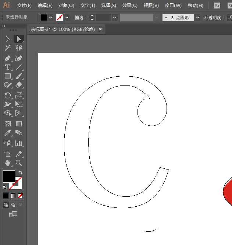The height and width of the screenshot is (245, 232).
Task: Pick the Rectangle tool
Action: pos(7,76)
